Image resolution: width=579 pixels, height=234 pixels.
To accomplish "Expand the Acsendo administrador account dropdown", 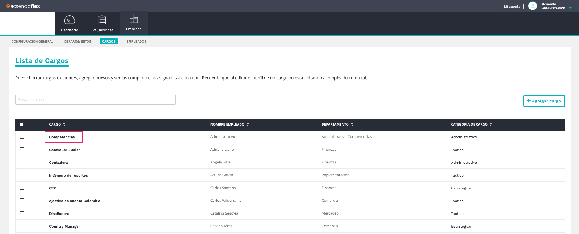I will [570, 8].
